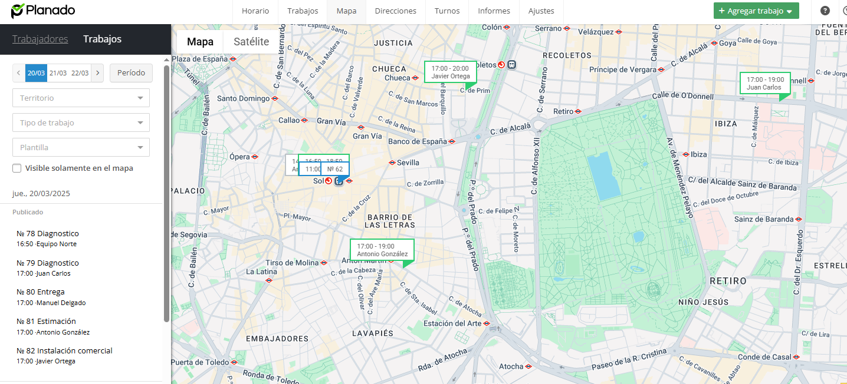The width and height of the screenshot is (847, 384).
Task: Click the Estación del Arte metro icon
Action: click(x=487, y=323)
